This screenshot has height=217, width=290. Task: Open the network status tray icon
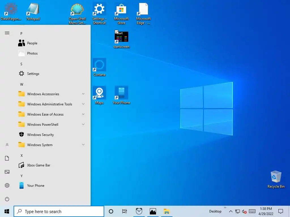[x=238, y=211]
